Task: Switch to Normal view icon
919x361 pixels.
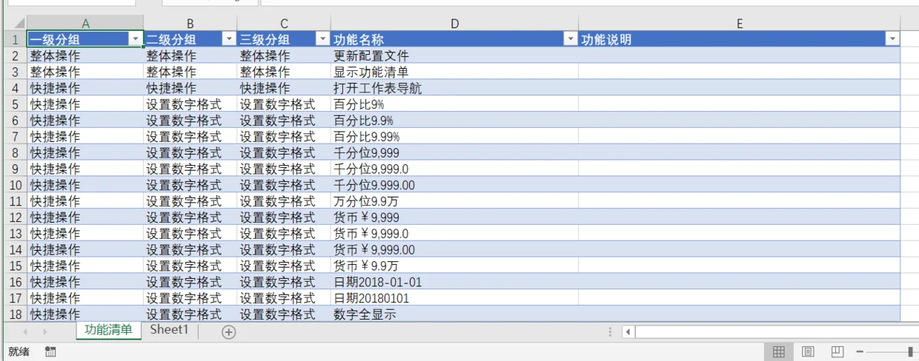Action: [779, 352]
